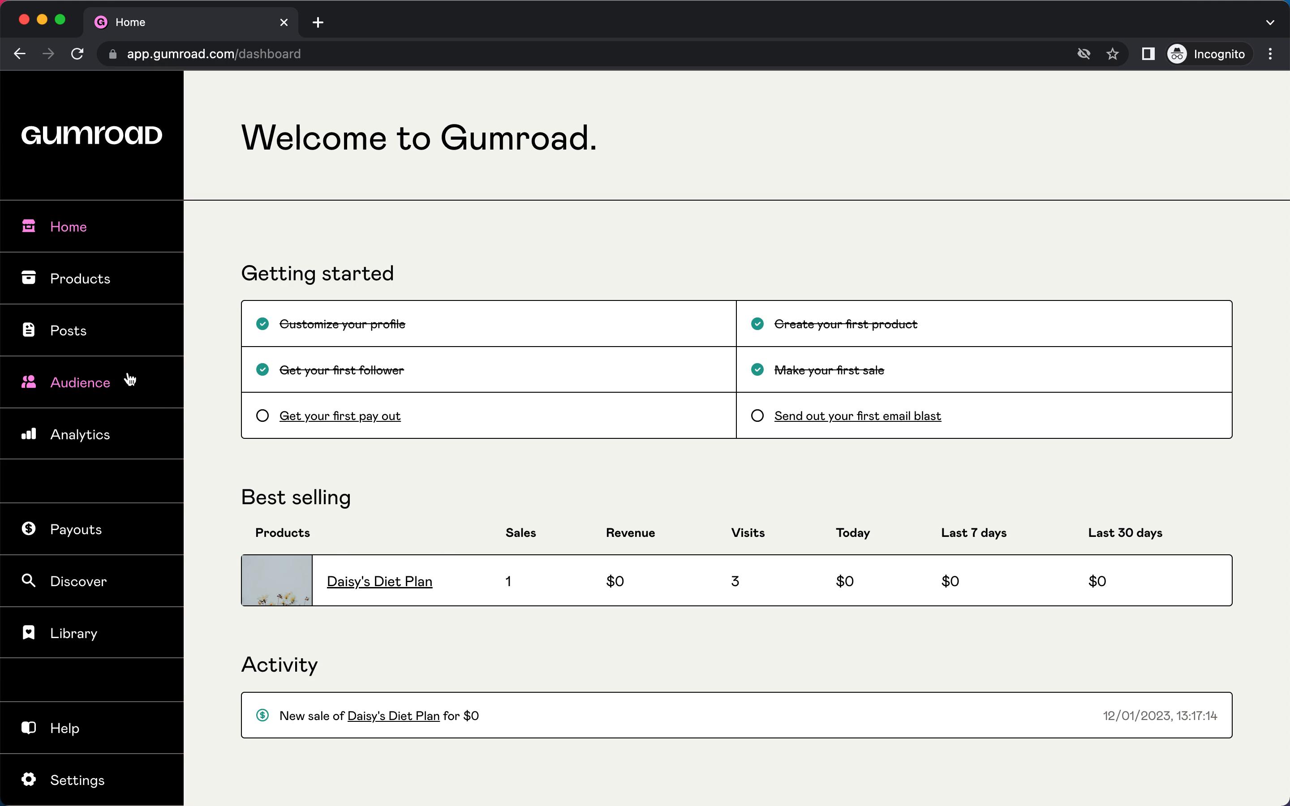1290x806 pixels.
Task: Open the Posts section
Action: [x=68, y=330]
